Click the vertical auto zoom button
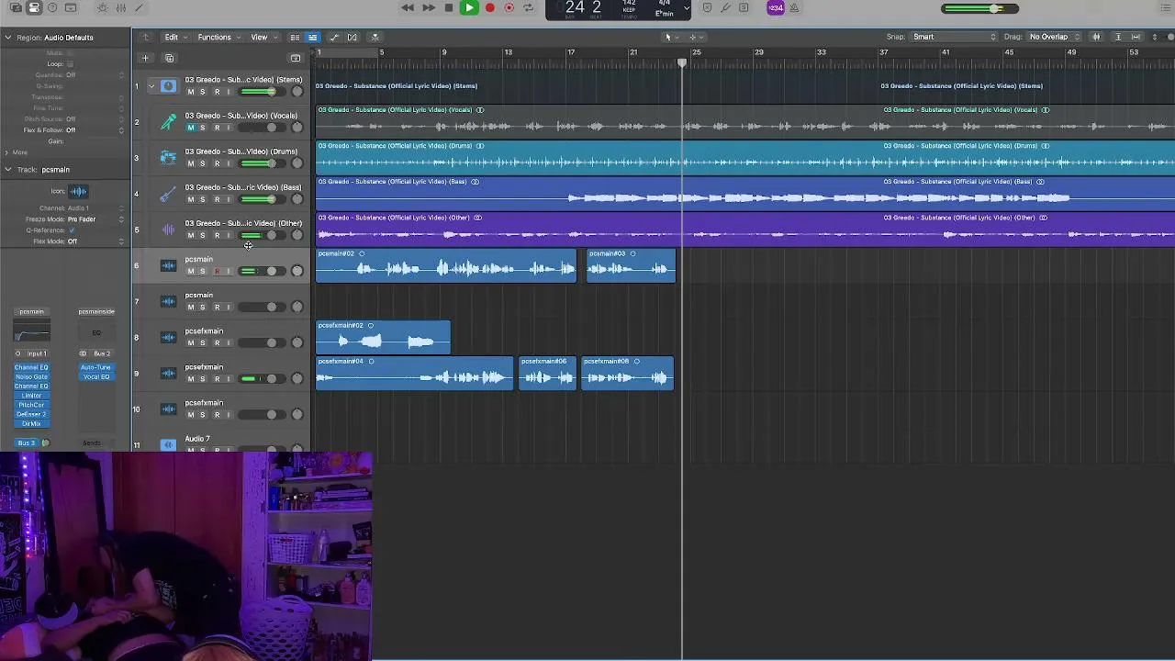Viewport: 1175px width, 661px height. tap(1118, 38)
